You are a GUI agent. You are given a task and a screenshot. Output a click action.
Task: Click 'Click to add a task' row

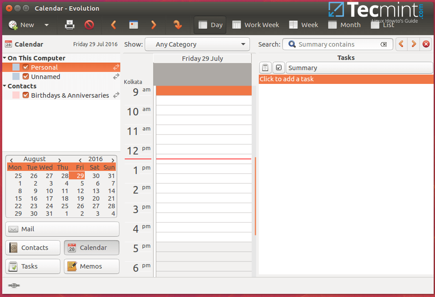coord(346,79)
